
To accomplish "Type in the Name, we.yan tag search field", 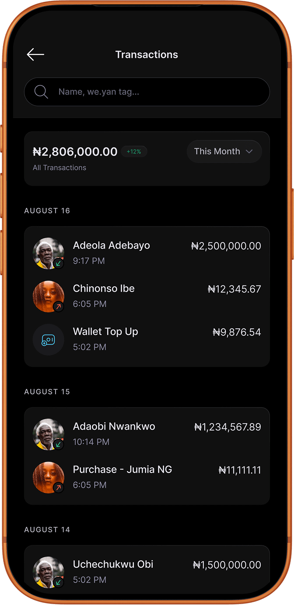I will (x=157, y=92).
